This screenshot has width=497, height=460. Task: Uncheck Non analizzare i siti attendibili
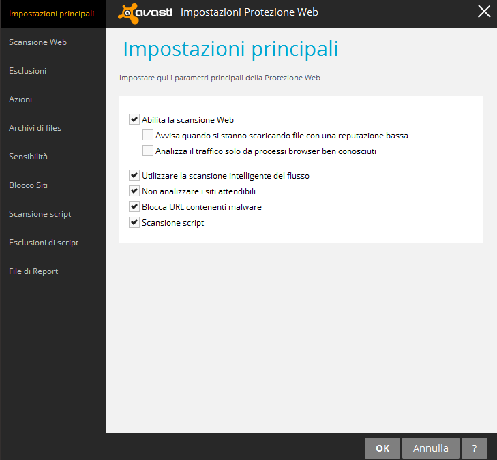[134, 191]
